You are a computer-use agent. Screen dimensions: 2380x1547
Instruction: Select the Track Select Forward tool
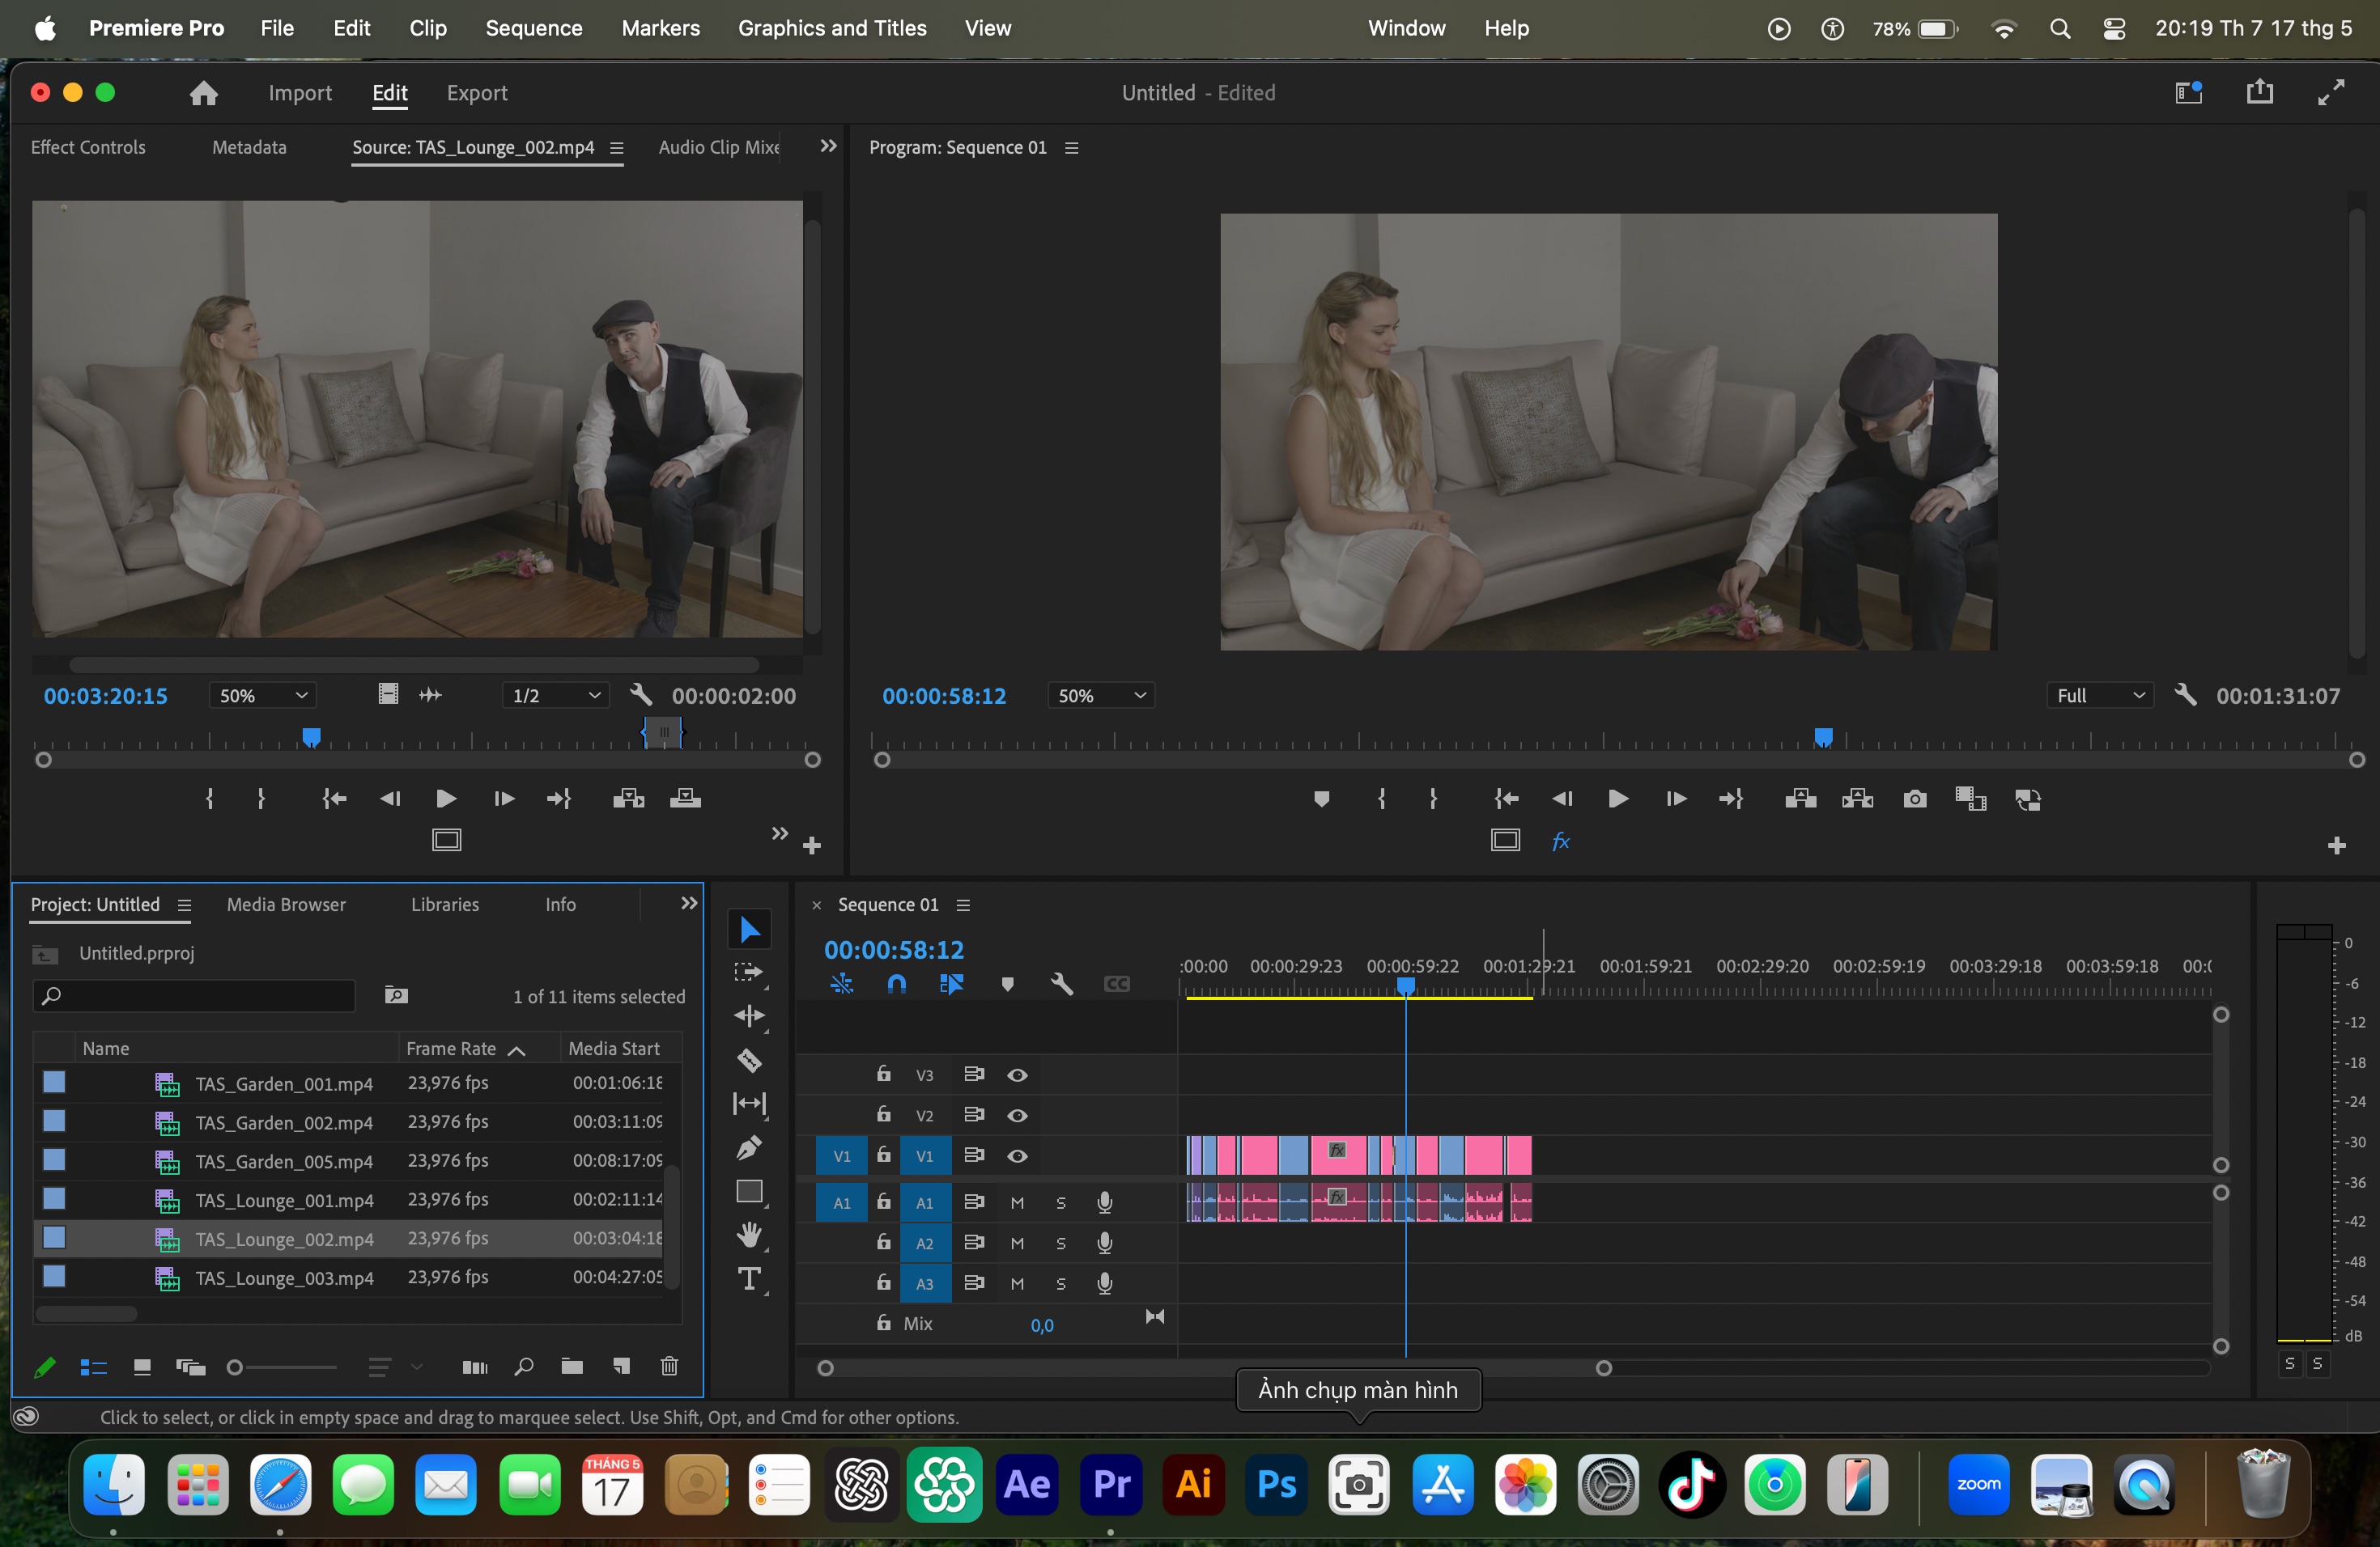click(749, 972)
